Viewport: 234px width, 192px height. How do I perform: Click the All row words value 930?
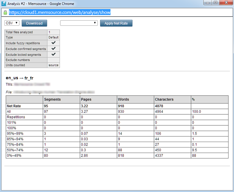(121, 112)
